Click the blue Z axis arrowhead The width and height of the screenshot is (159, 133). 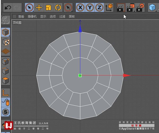click(80, 29)
